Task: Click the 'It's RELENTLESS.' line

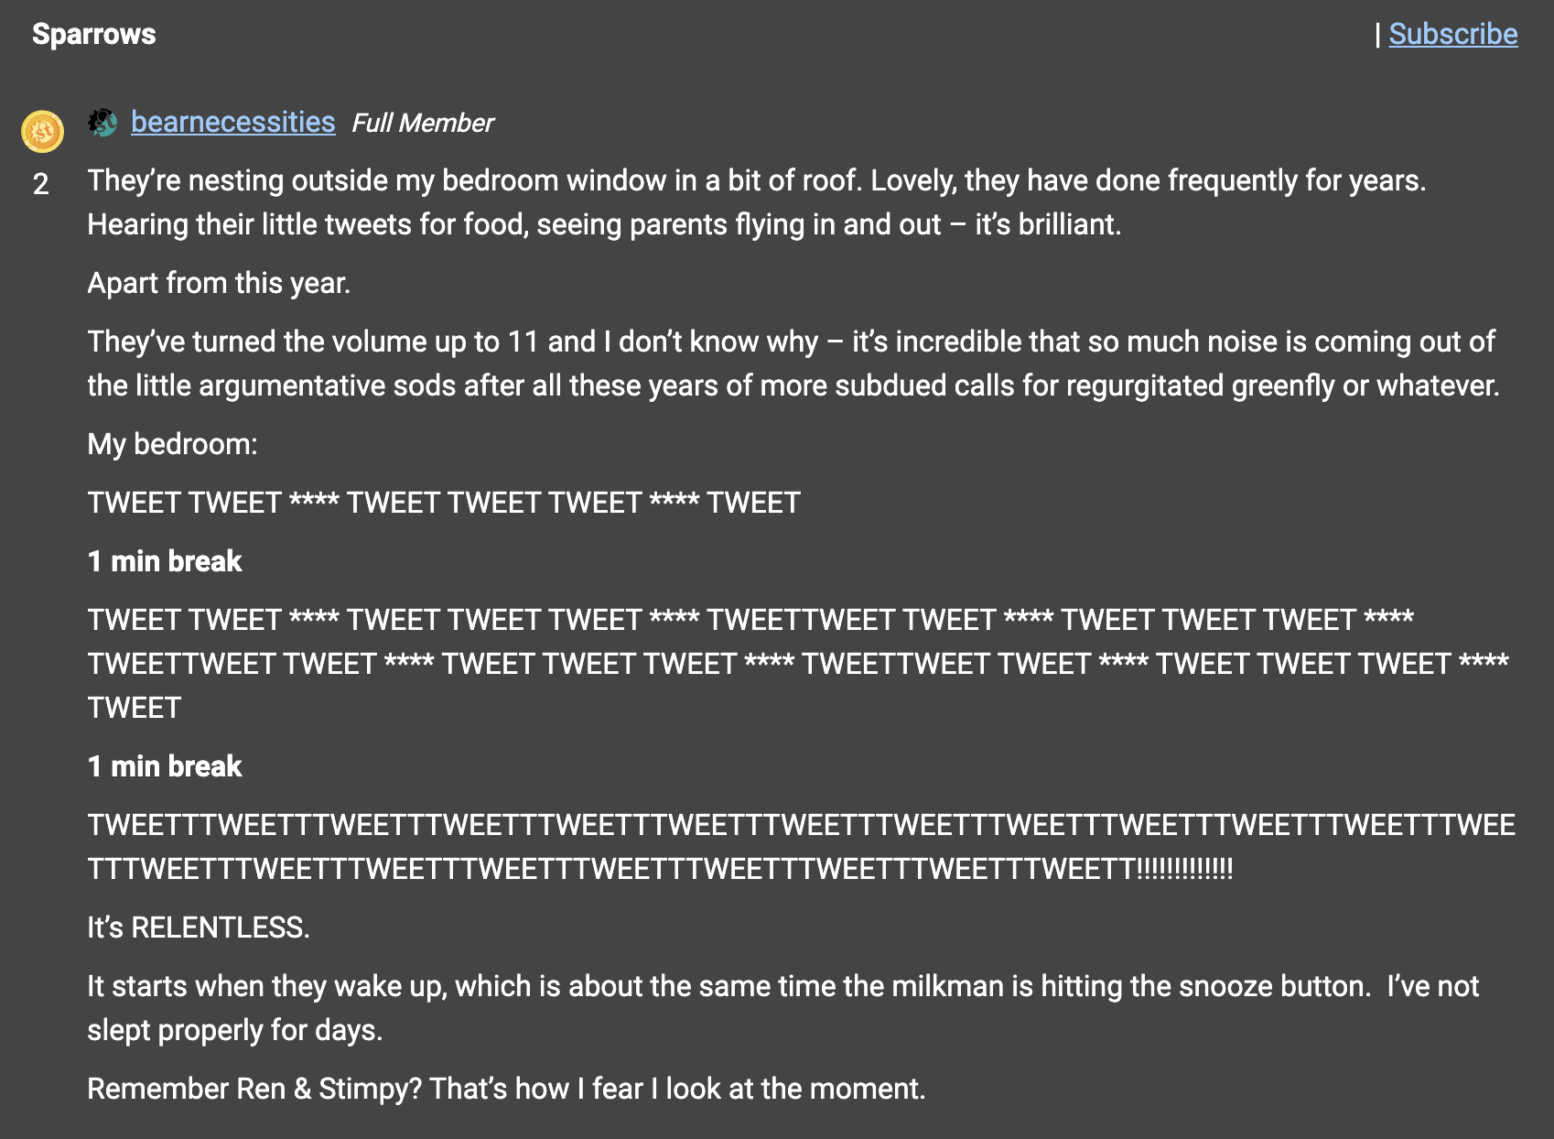Action: point(199,927)
